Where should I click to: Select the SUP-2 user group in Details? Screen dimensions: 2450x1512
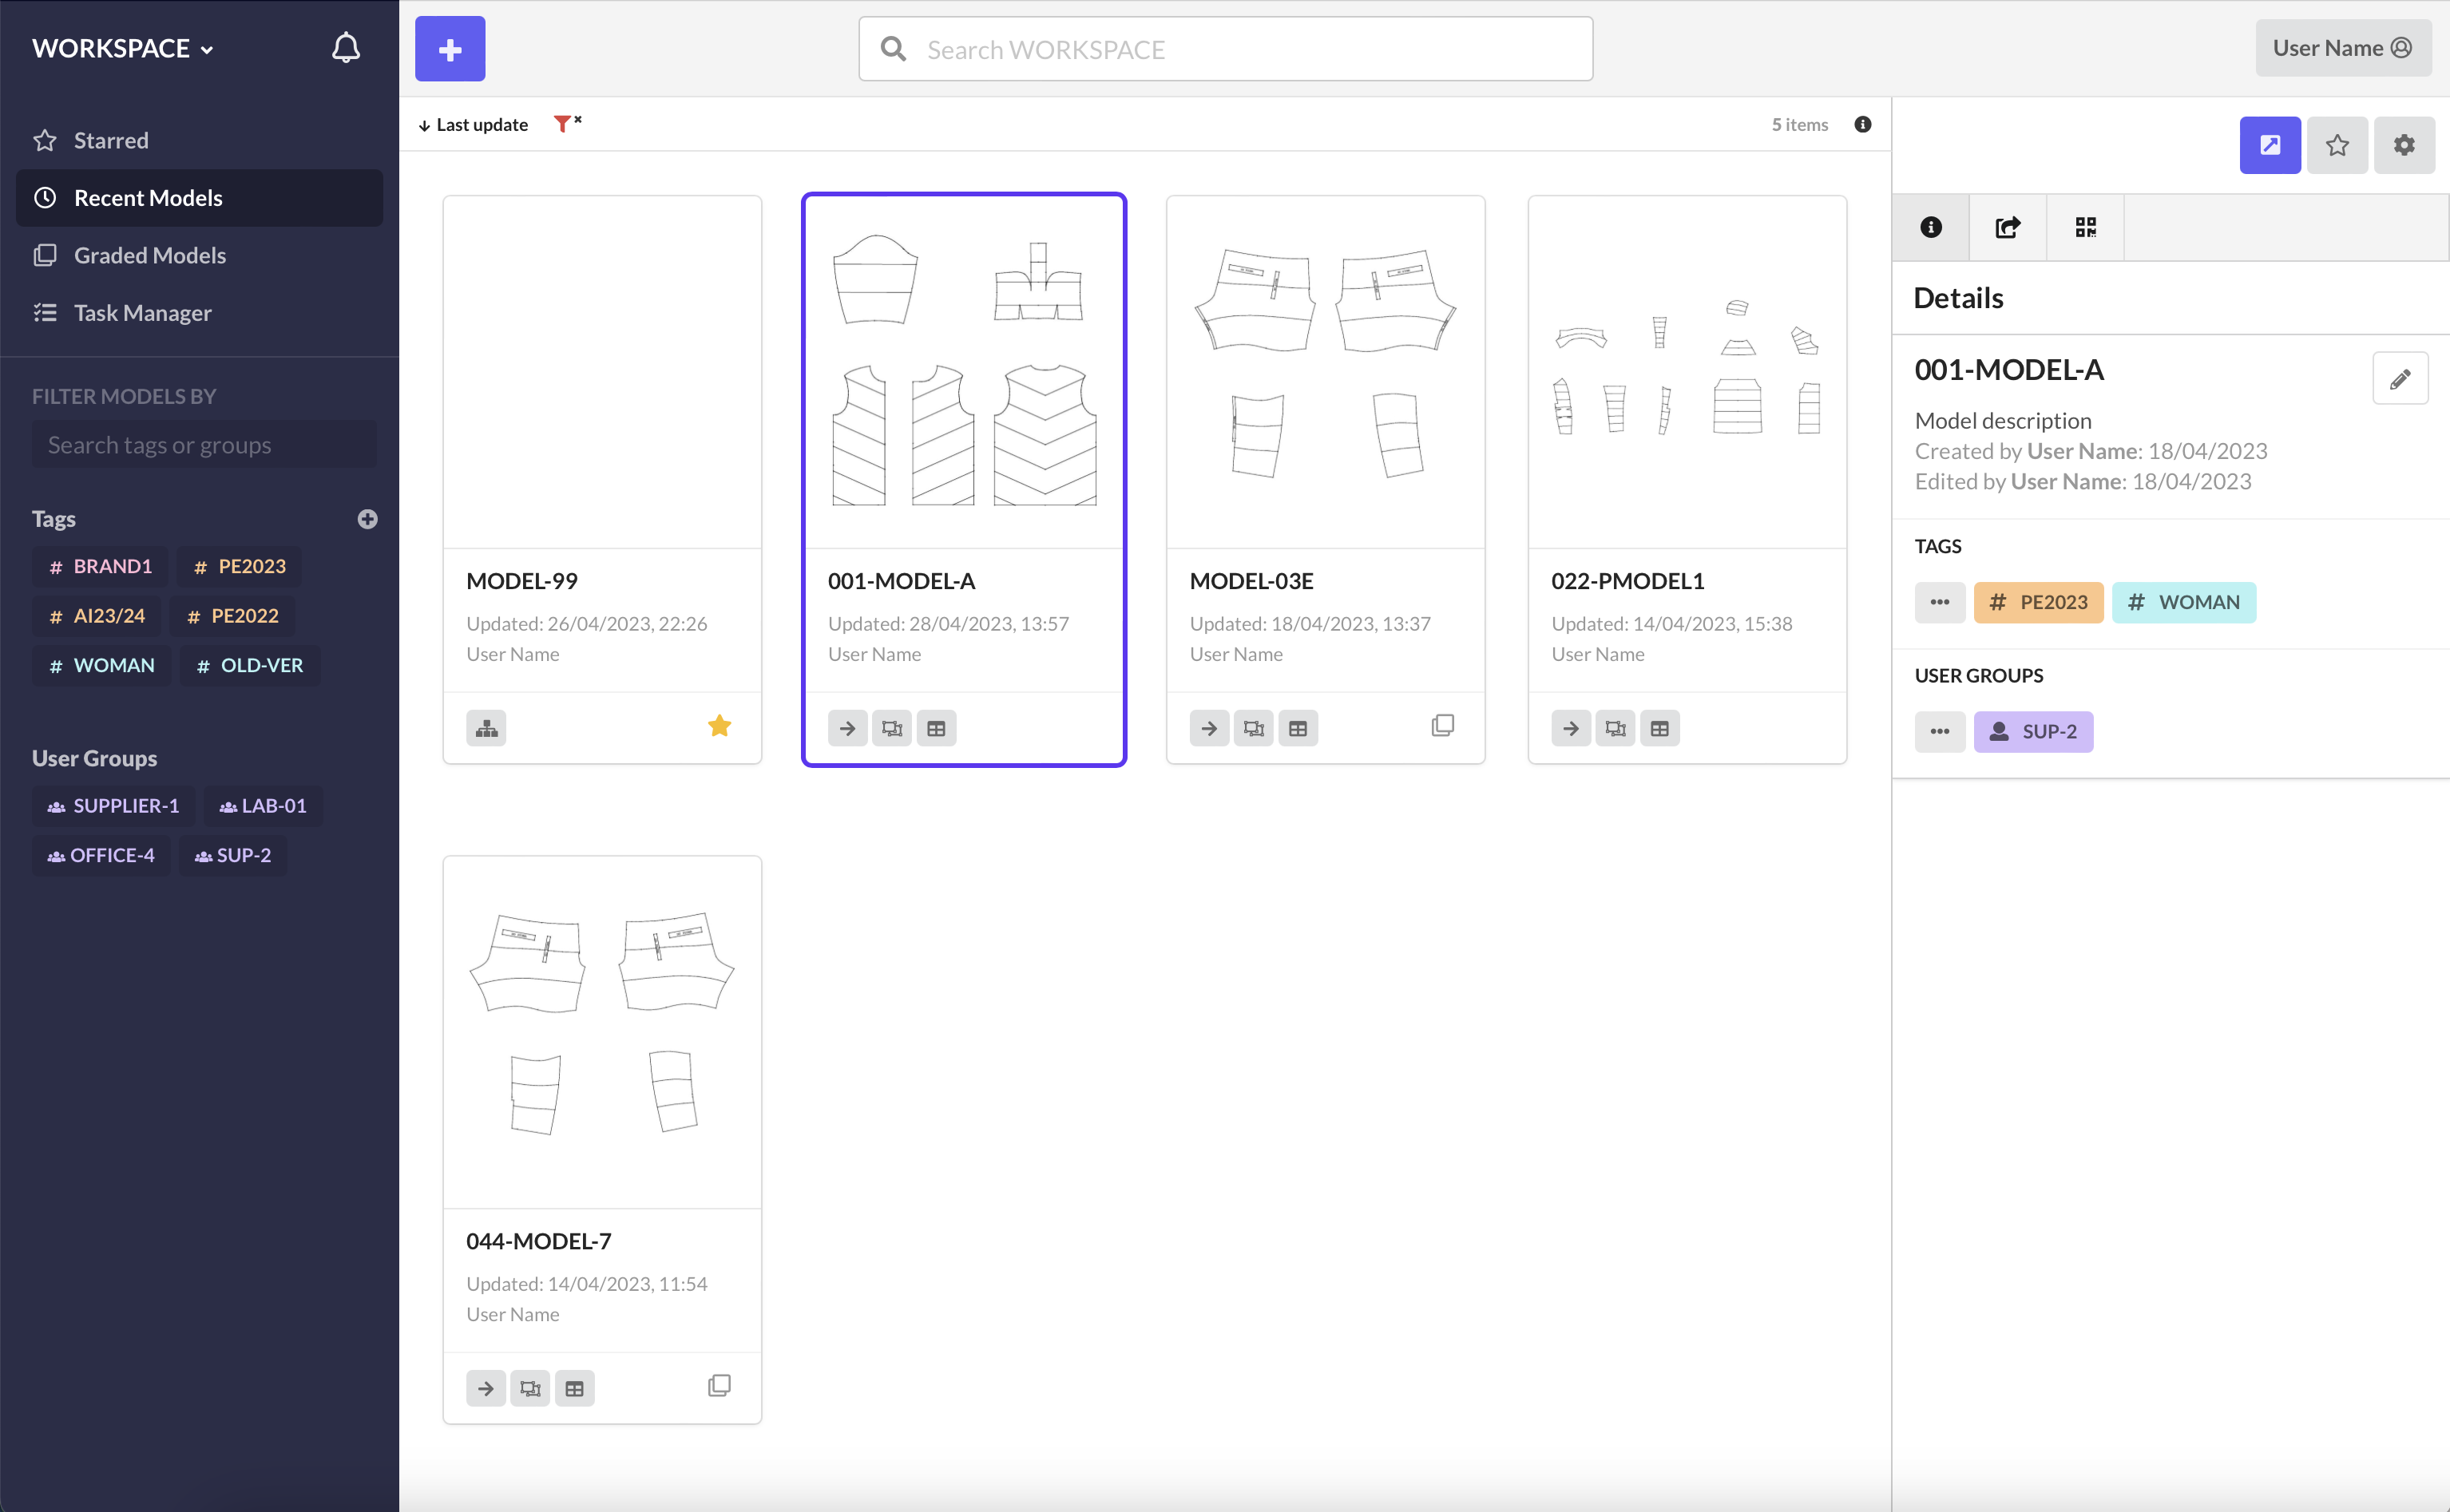coord(2033,731)
